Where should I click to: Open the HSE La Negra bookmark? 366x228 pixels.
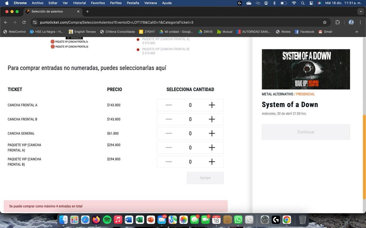pos(47,32)
